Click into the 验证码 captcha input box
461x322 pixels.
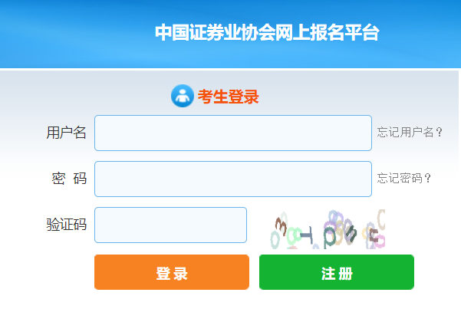point(170,225)
